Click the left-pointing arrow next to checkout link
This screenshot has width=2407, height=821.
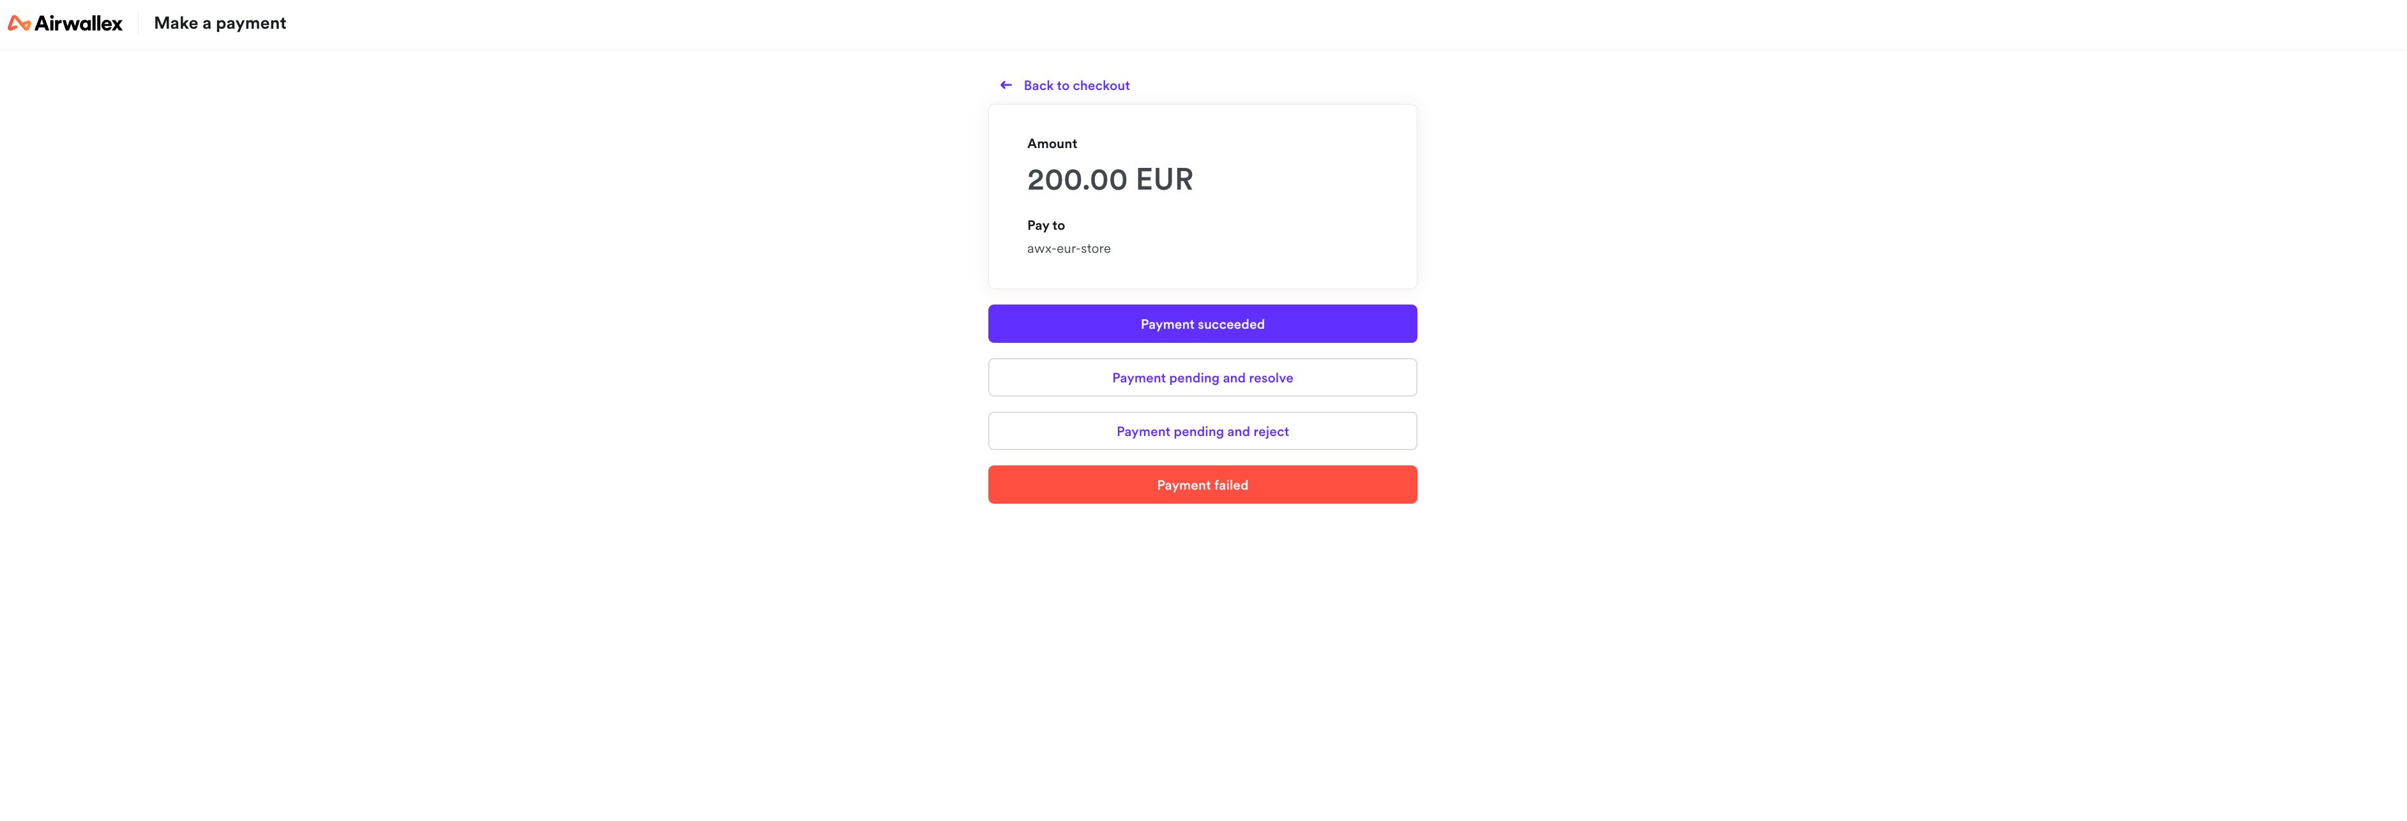click(x=1006, y=85)
